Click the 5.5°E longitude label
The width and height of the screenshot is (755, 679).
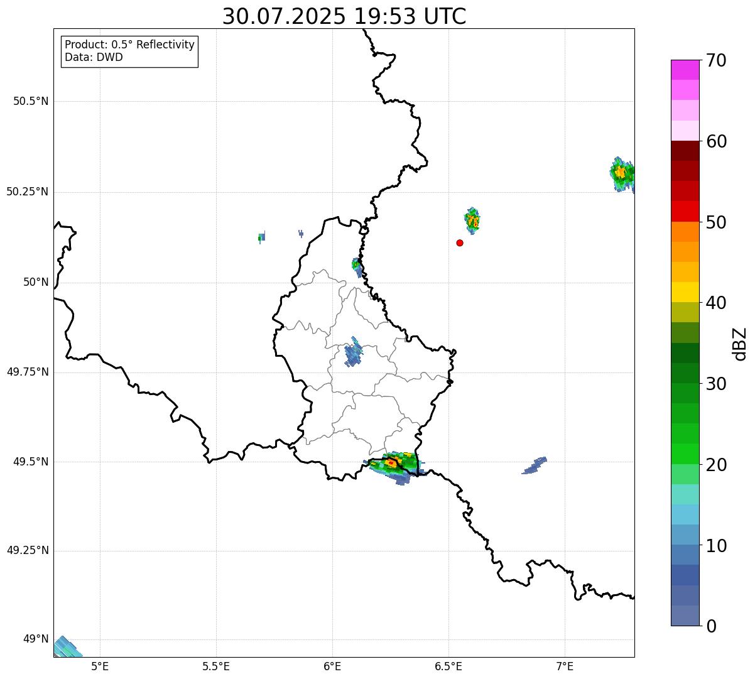point(216,666)
